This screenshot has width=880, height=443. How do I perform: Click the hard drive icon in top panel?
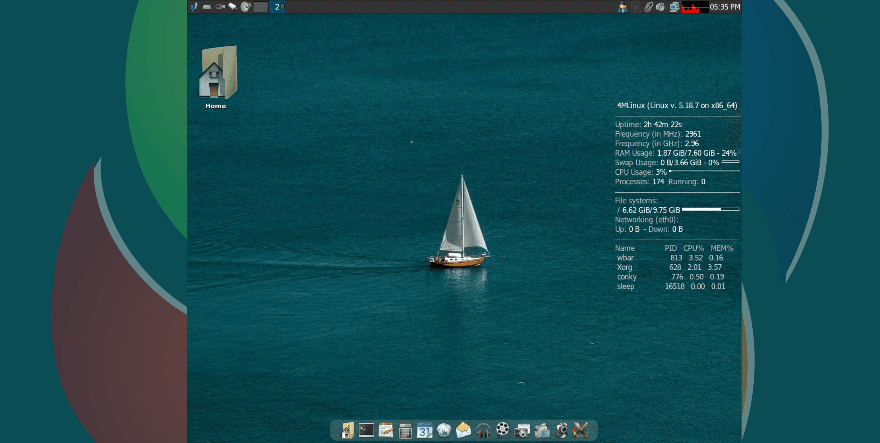[207, 7]
